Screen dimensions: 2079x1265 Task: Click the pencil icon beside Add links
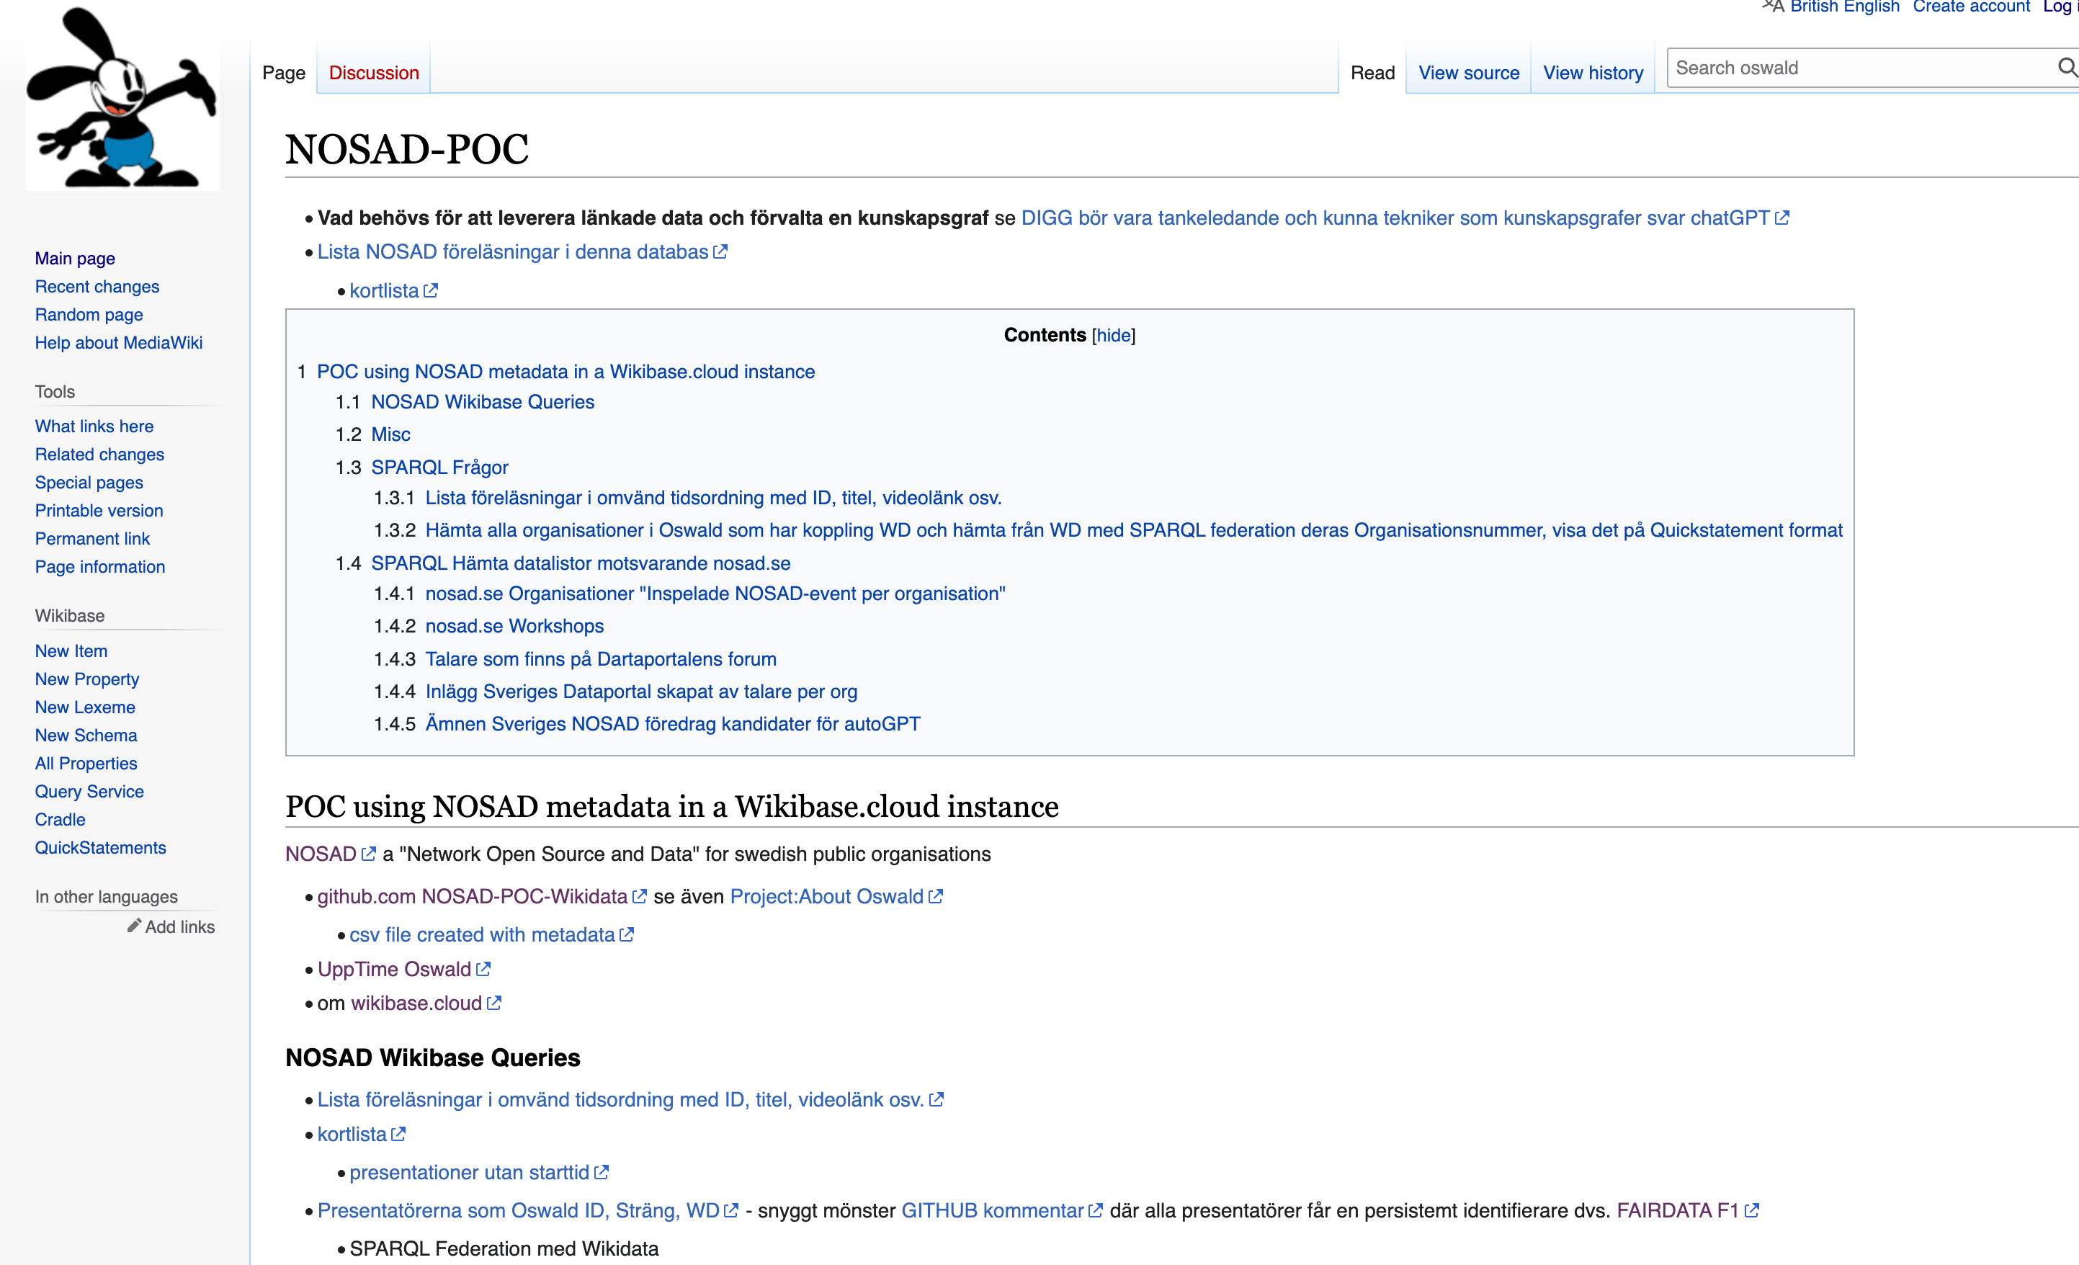134,926
